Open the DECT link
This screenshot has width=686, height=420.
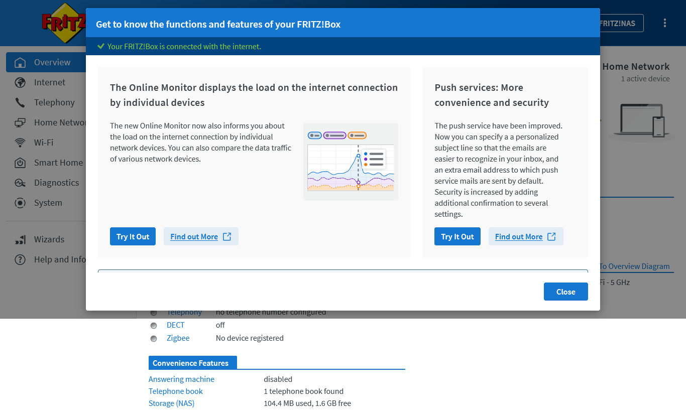176,325
